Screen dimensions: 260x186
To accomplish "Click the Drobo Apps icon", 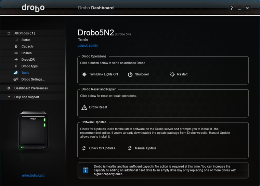I will [x=16, y=66].
